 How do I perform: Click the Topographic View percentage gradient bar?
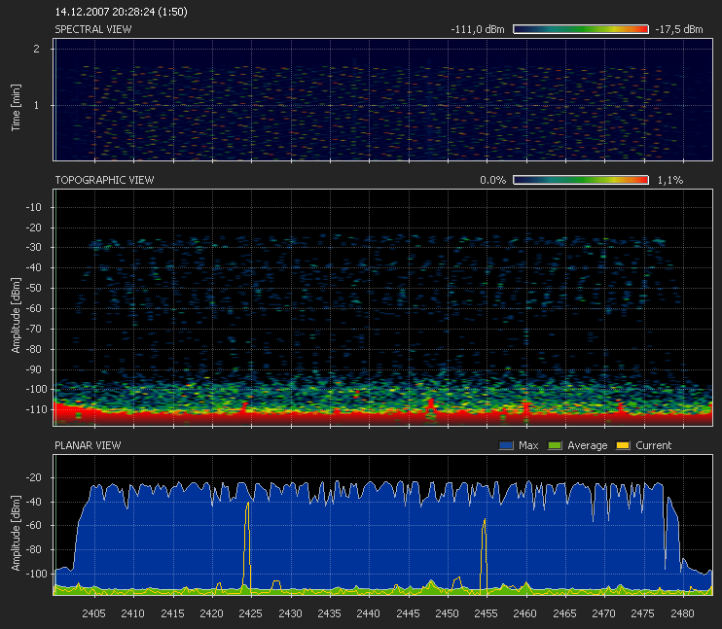(581, 180)
